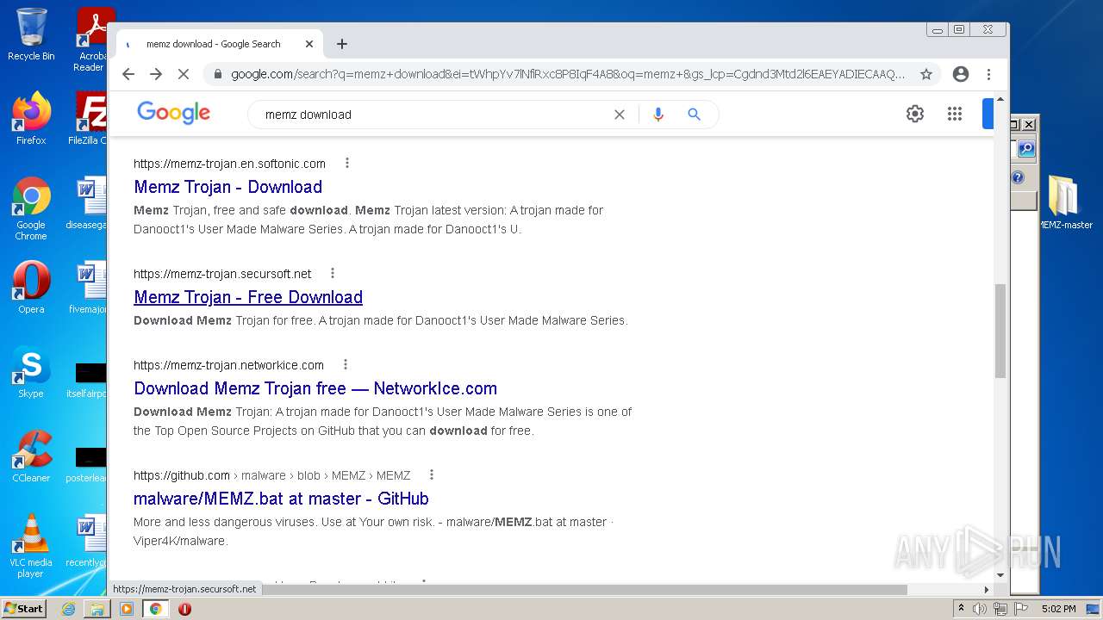Click search icon in background window
This screenshot has width=1103, height=620.
coord(1025,149)
